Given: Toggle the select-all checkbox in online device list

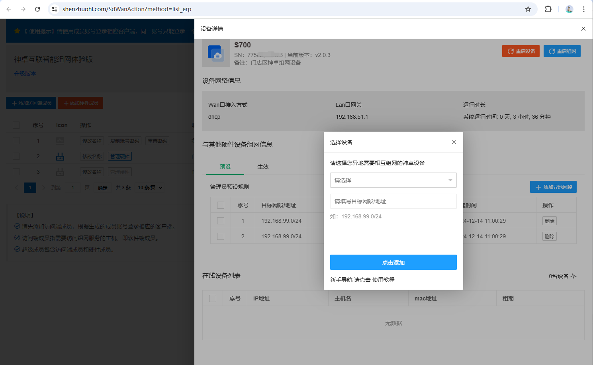Looking at the screenshot, I should click(213, 298).
